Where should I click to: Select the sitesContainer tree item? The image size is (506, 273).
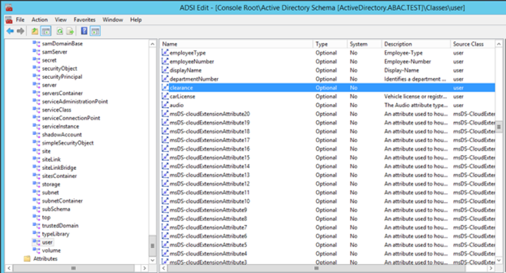pos(59,176)
